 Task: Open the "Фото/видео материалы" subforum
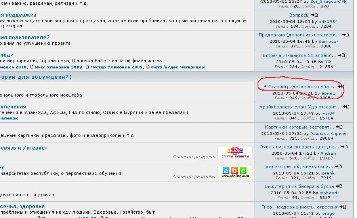(x=178, y=67)
